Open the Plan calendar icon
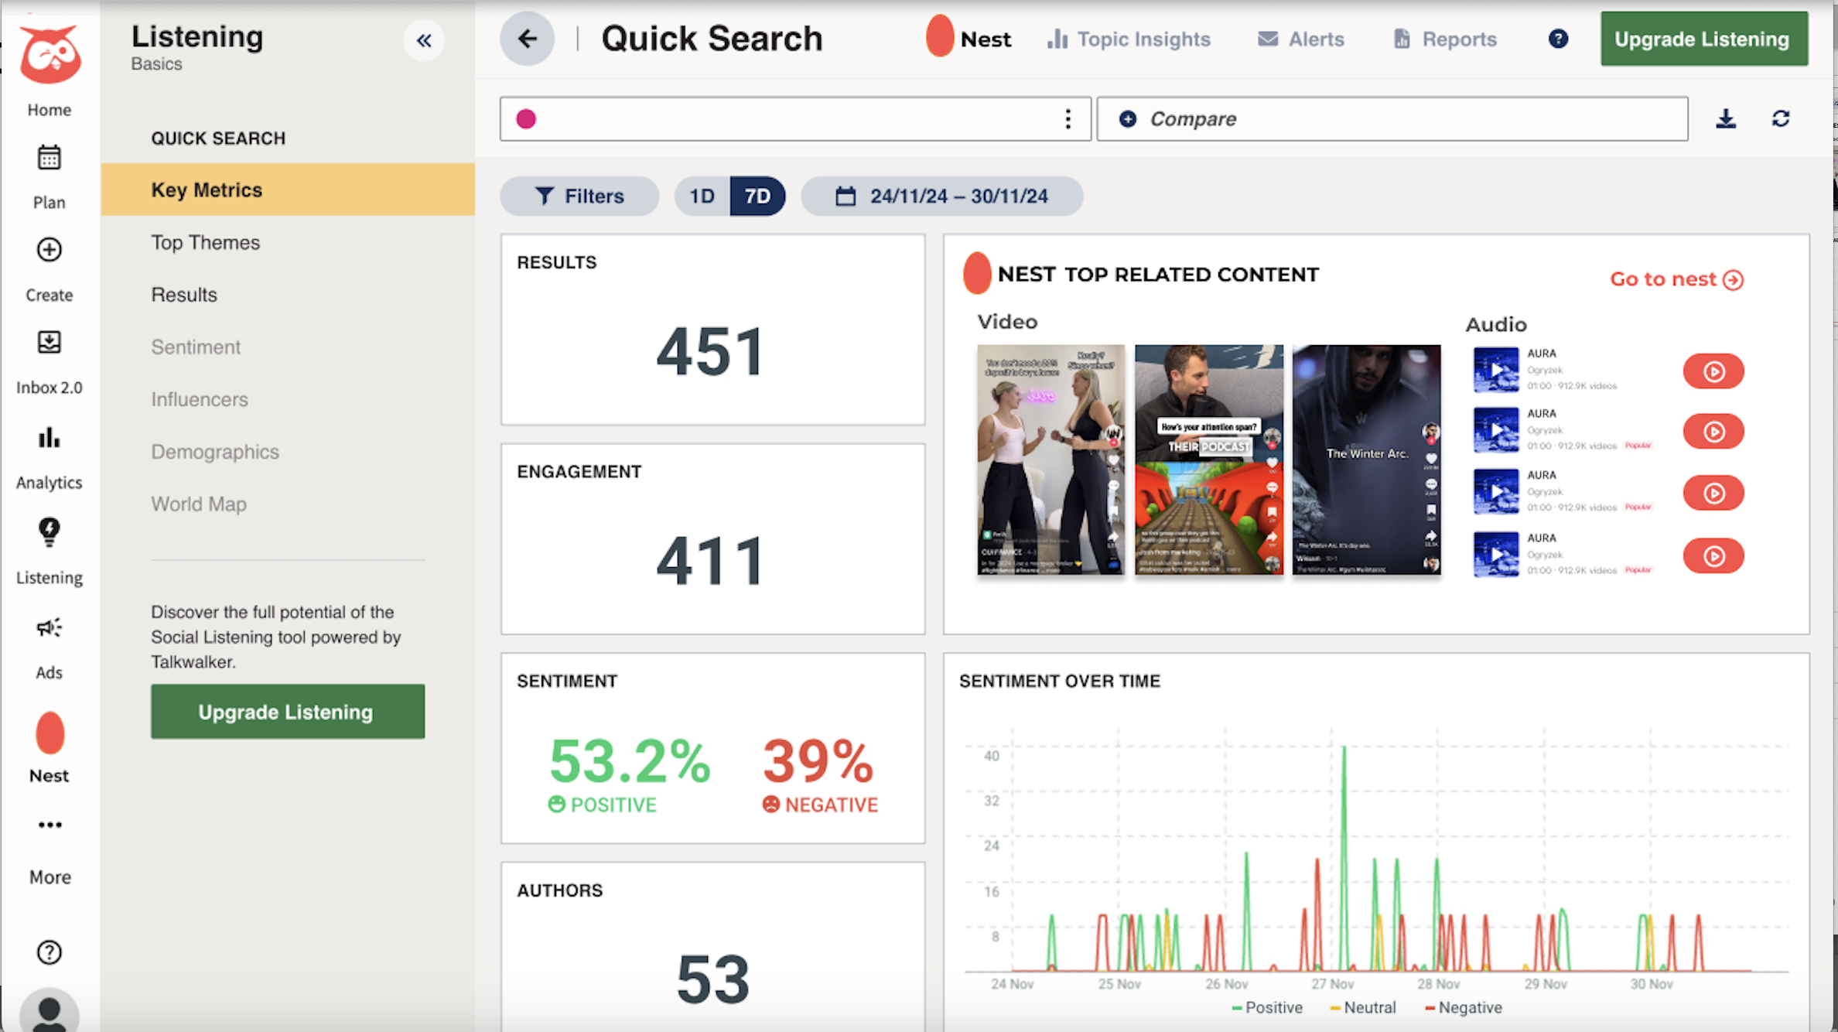The width and height of the screenshot is (1838, 1032). click(49, 159)
